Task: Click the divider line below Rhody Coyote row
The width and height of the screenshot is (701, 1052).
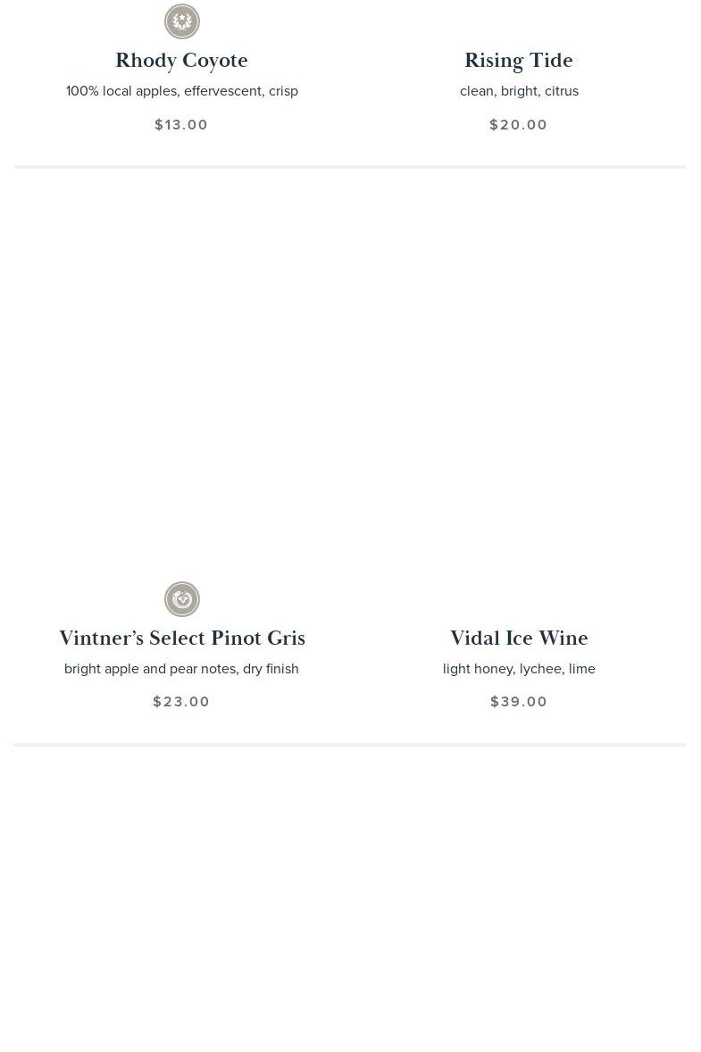Action: tap(349, 166)
